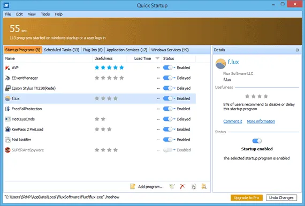Toggle the AVP startup switch
Viewport: 305px width, 206px height.
(x=167, y=68)
